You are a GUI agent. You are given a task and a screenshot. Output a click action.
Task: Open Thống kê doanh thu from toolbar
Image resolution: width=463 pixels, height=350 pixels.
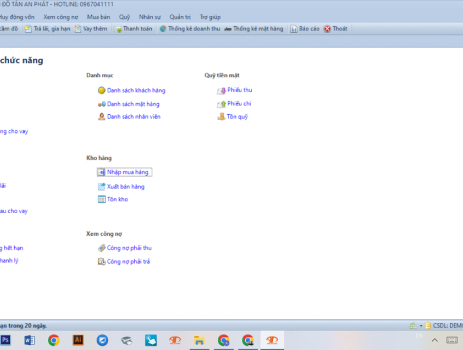pos(190,29)
